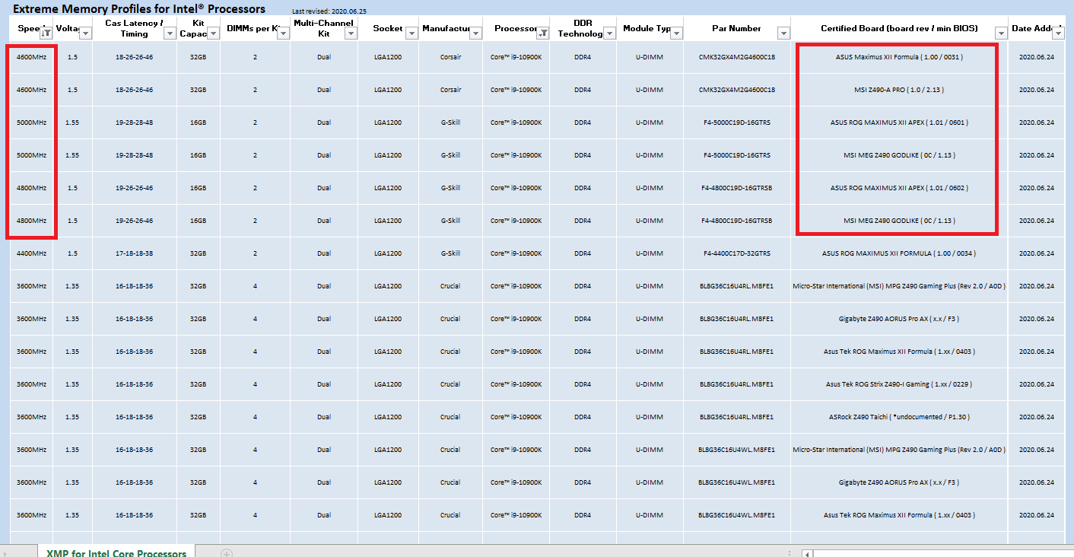Select F4-5000C19D-16GTRS in the APEX 0601 row
This screenshot has height=557, width=1074.
point(737,123)
